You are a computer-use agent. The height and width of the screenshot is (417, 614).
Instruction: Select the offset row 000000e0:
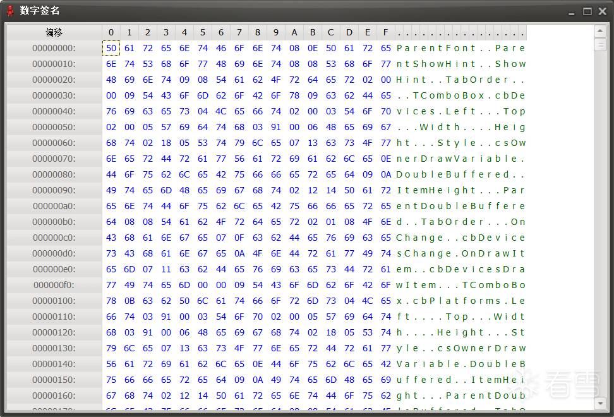pyautogui.click(x=54, y=269)
